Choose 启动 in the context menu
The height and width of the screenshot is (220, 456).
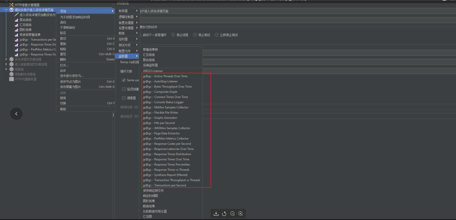86,22
